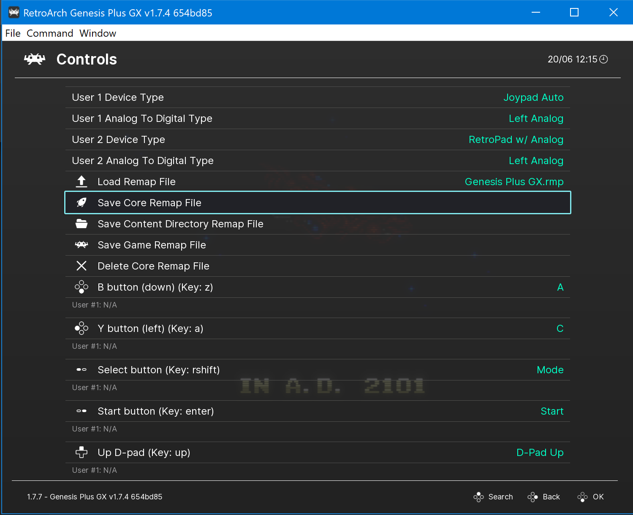This screenshot has height=515, width=633.
Task: Select the Genesis Plus GX.rmp remap value
Action: (x=514, y=182)
